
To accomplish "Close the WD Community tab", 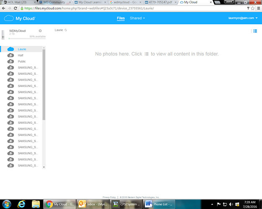I will [x=70, y=3].
